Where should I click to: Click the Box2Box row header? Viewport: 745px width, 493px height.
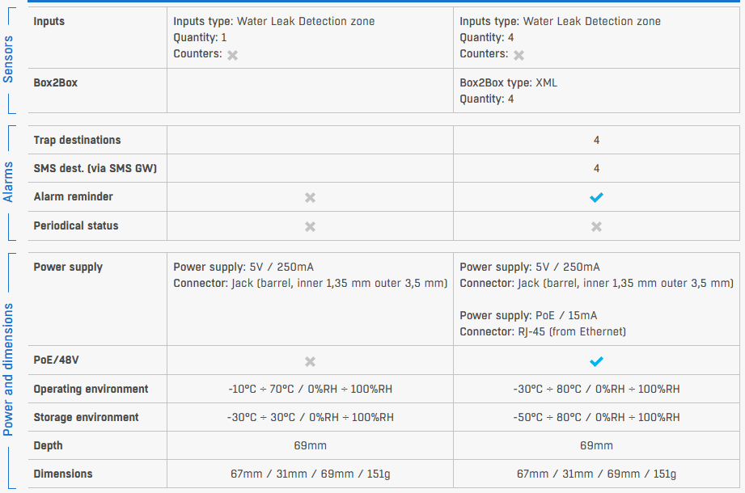coord(55,82)
